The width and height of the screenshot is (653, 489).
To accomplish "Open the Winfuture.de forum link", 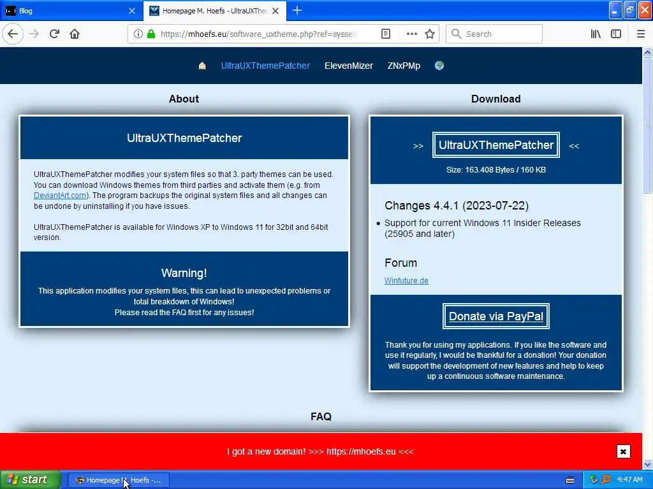I will click(406, 281).
